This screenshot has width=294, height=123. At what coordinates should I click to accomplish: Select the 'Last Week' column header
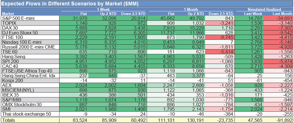pos(253,14)
